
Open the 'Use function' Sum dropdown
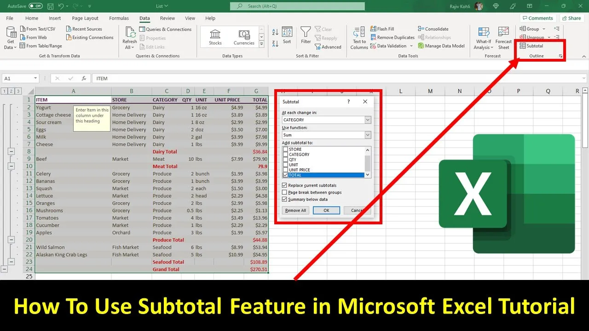coord(368,135)
